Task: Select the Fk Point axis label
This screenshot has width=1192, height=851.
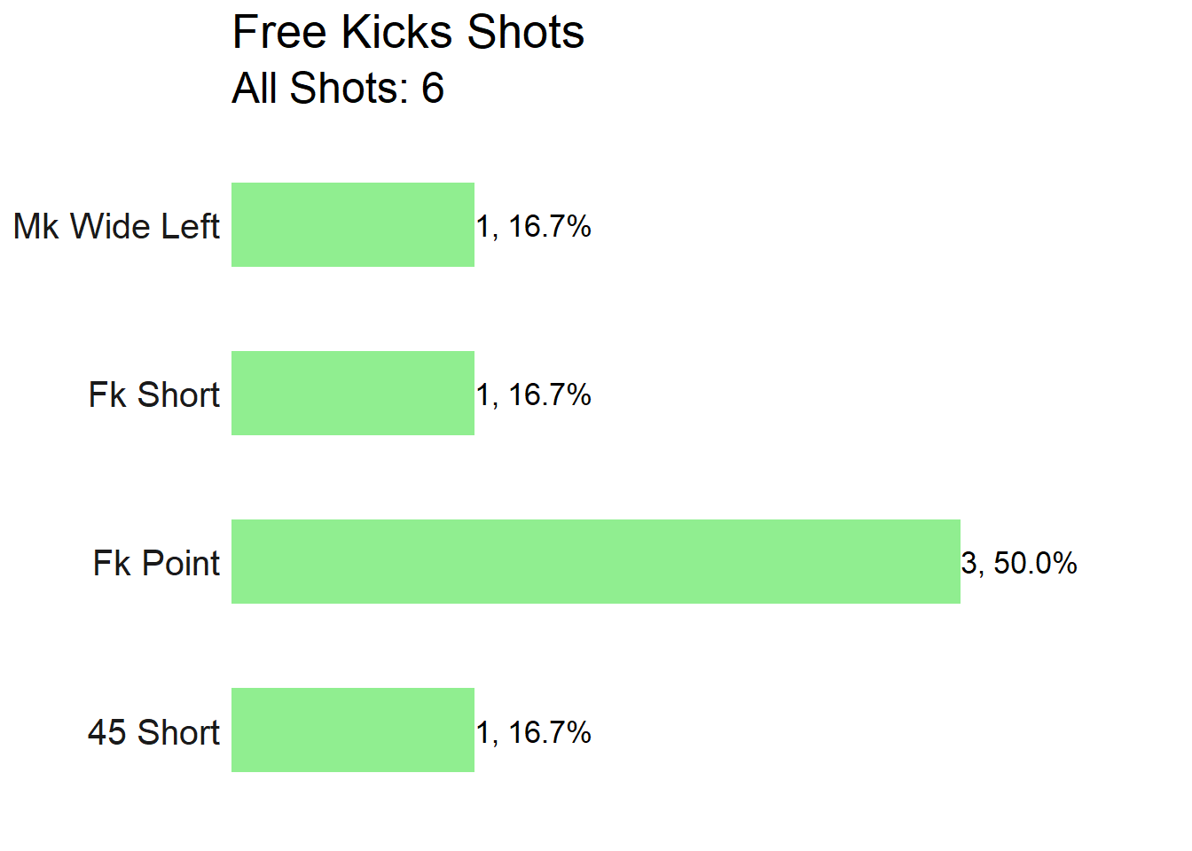Action: 156,563
